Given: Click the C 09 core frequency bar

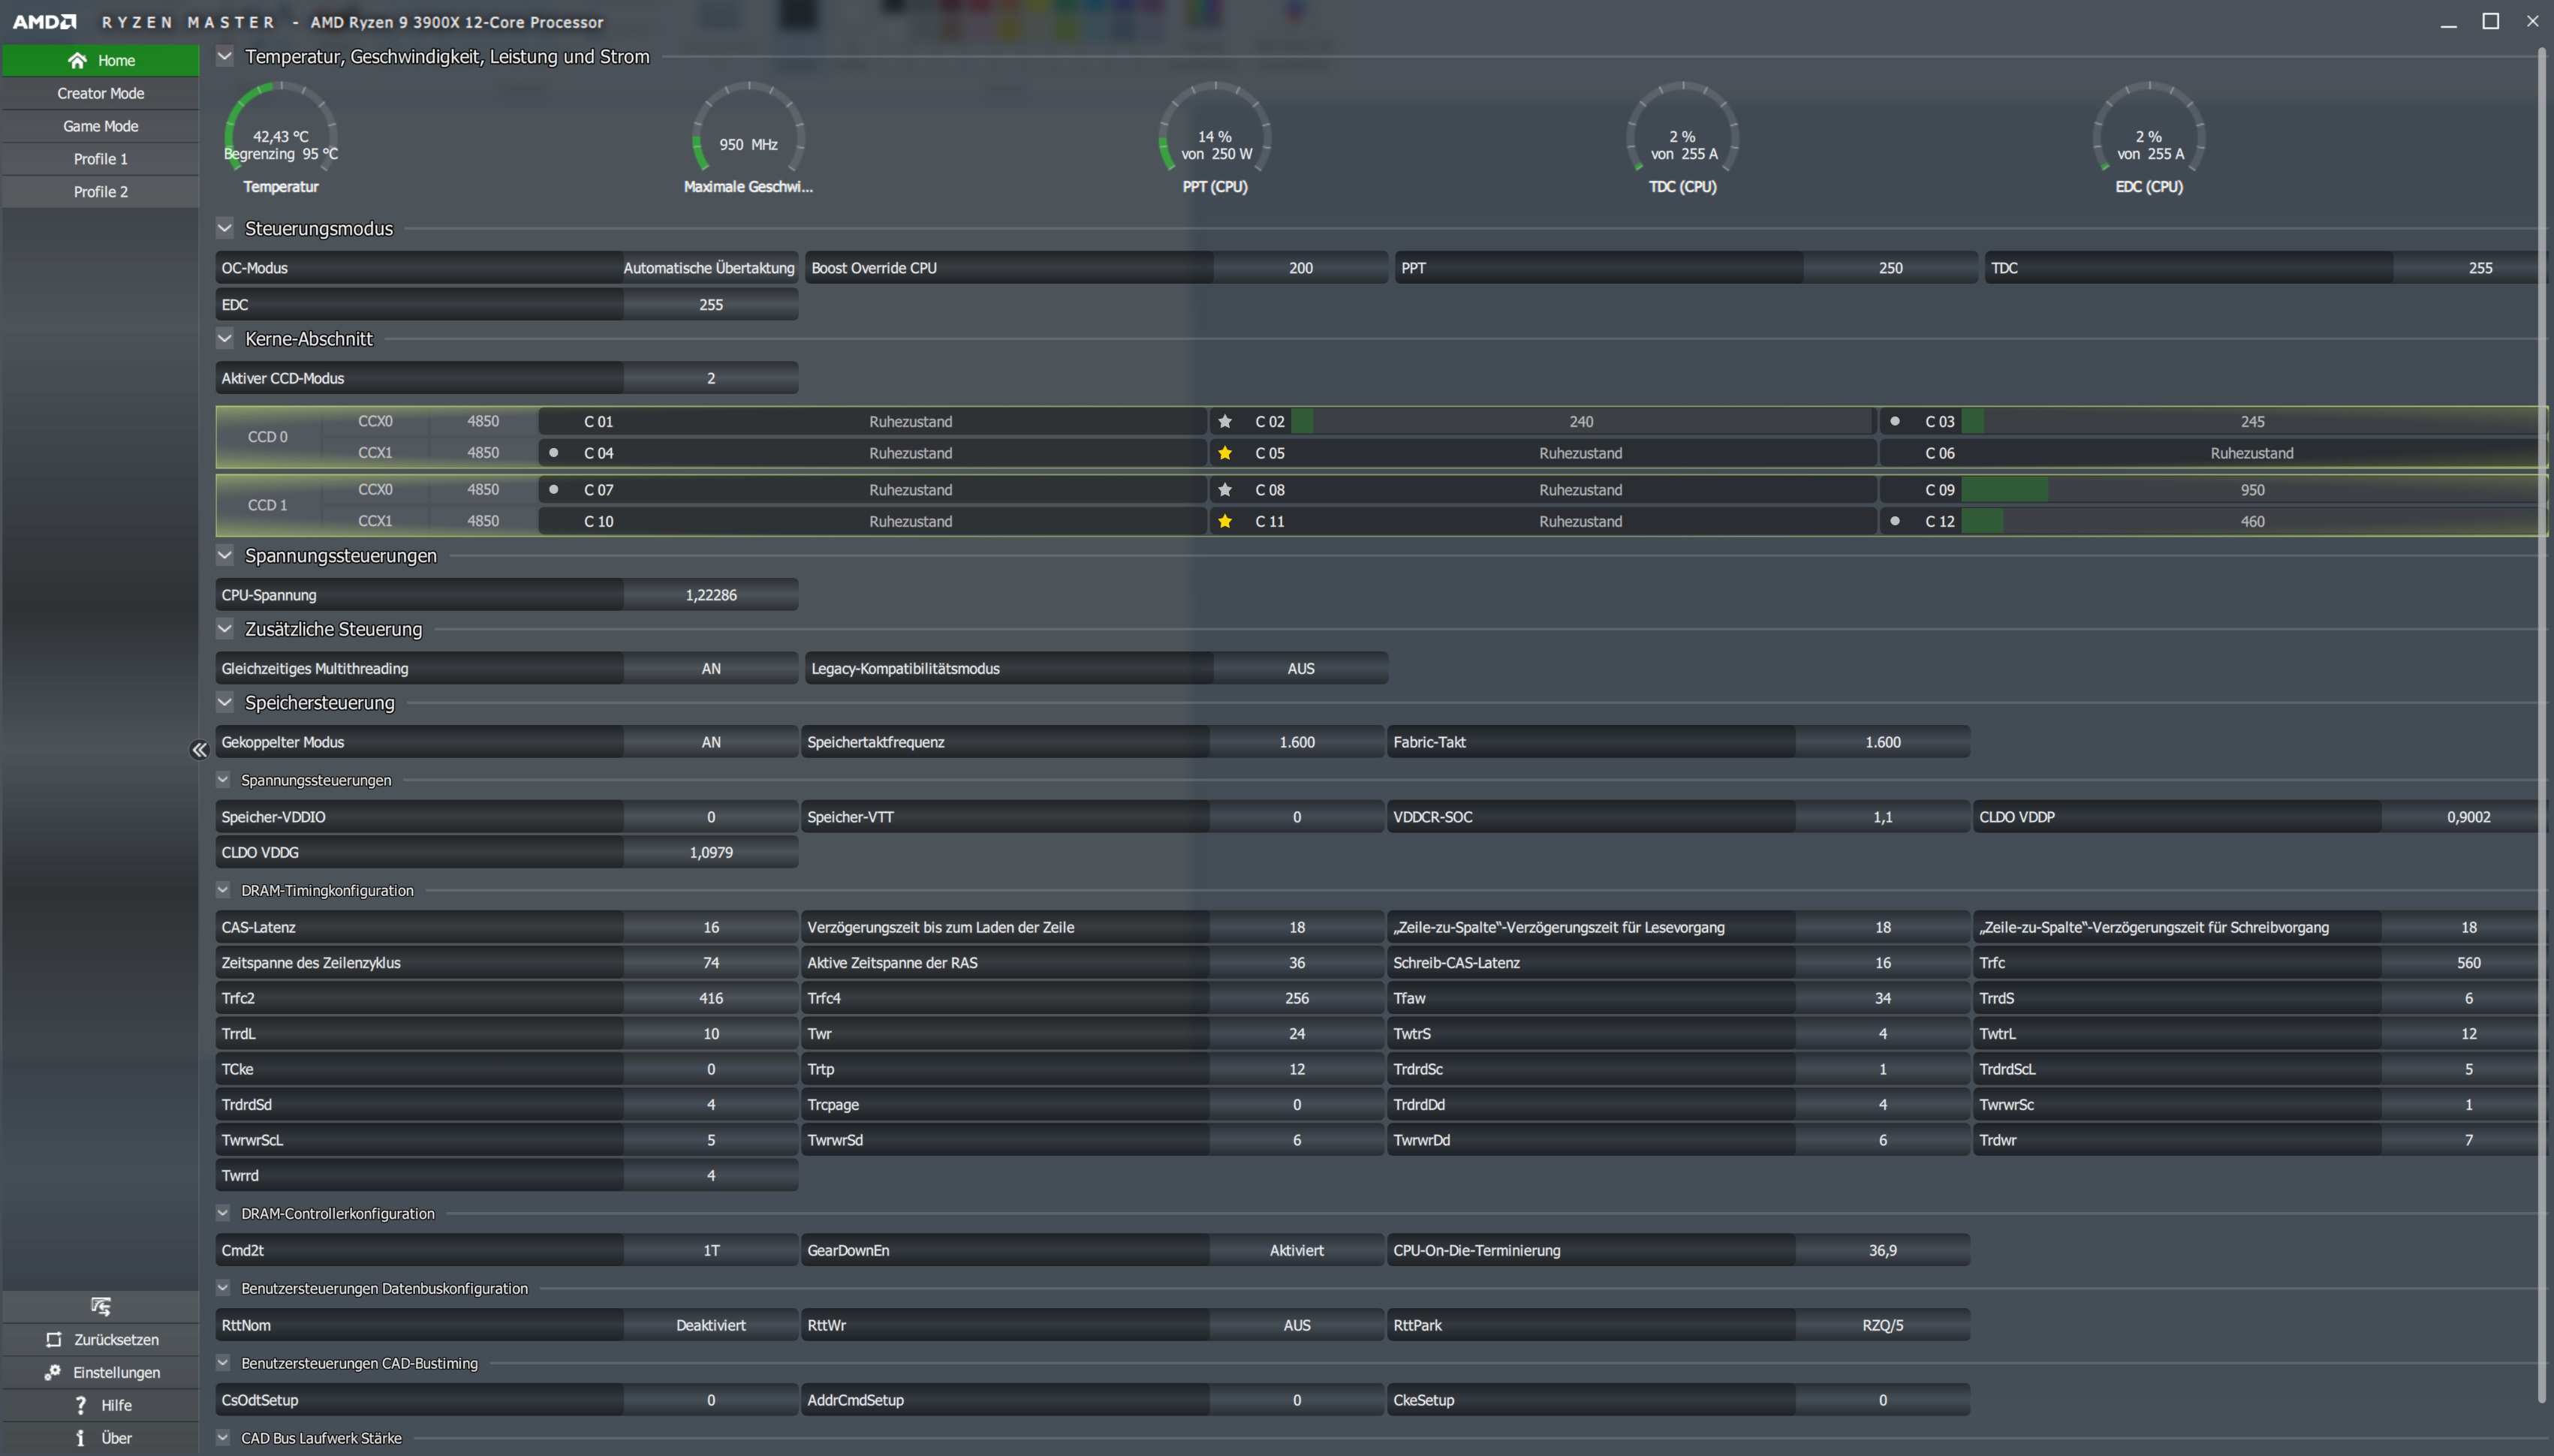Looking at the screenshot, I should pos(2252,490).
